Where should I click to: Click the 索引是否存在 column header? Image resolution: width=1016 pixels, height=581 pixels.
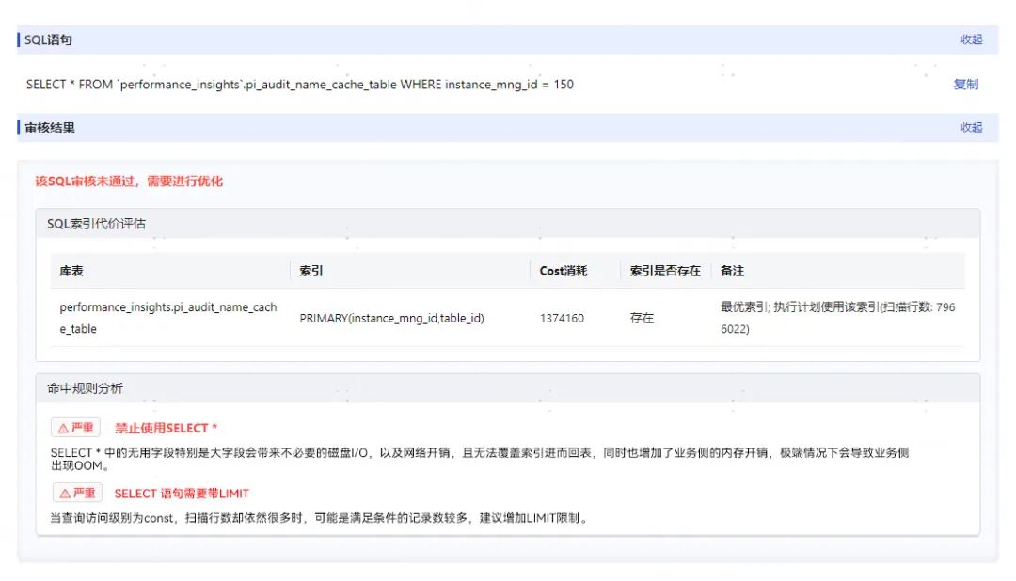tap(665, 271)
